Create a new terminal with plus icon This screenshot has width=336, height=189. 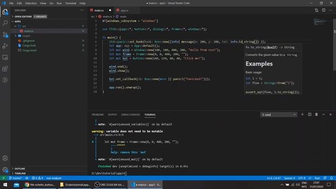pyautogui.click(x=302, y=114)
